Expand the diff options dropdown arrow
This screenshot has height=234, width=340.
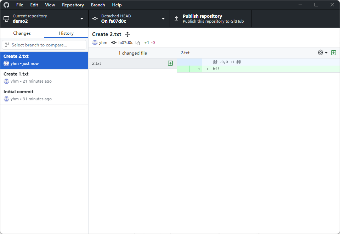coord(326,53)
